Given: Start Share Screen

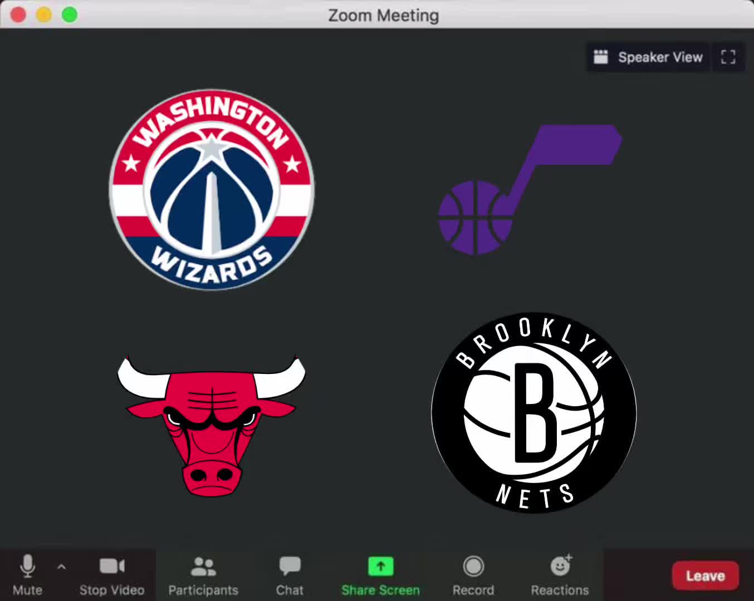Looking at the screenshot, I should point(380,575).
